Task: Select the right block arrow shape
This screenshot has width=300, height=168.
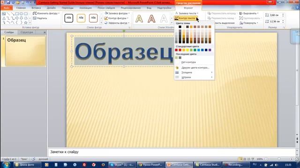Action: click(17, 18)
